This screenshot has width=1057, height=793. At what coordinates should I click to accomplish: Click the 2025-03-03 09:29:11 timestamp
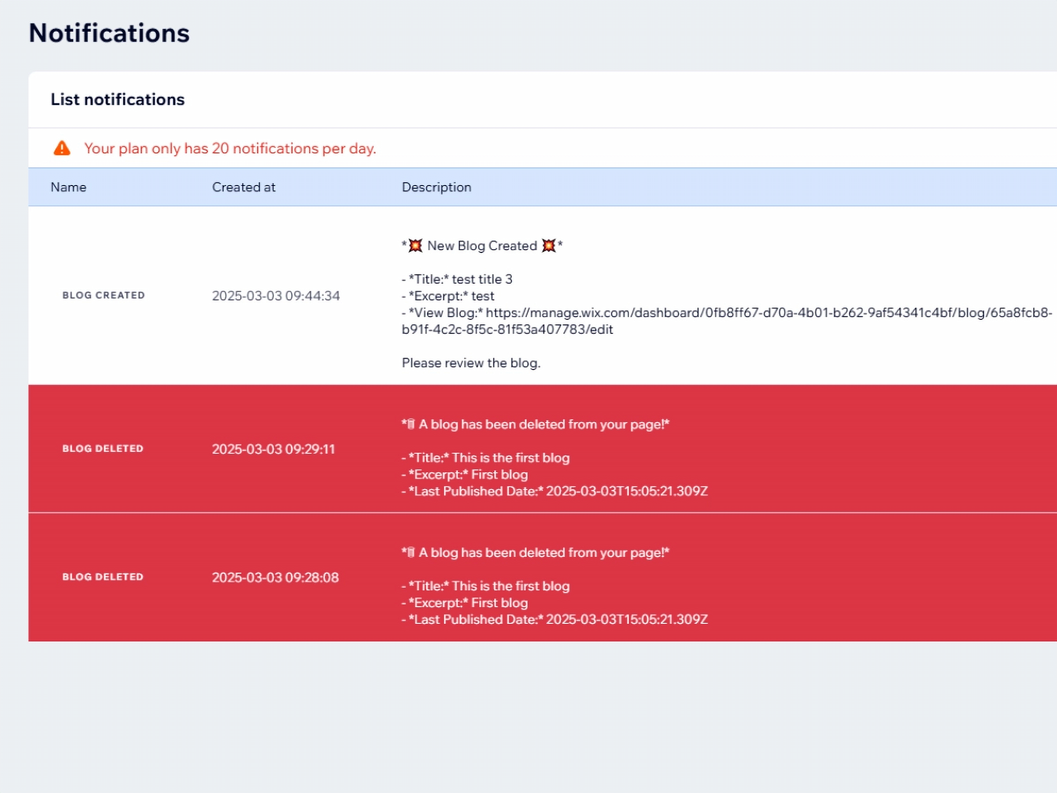(273, 449)
